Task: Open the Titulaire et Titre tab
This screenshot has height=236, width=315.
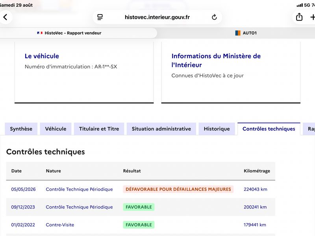Action: point(99,129)
